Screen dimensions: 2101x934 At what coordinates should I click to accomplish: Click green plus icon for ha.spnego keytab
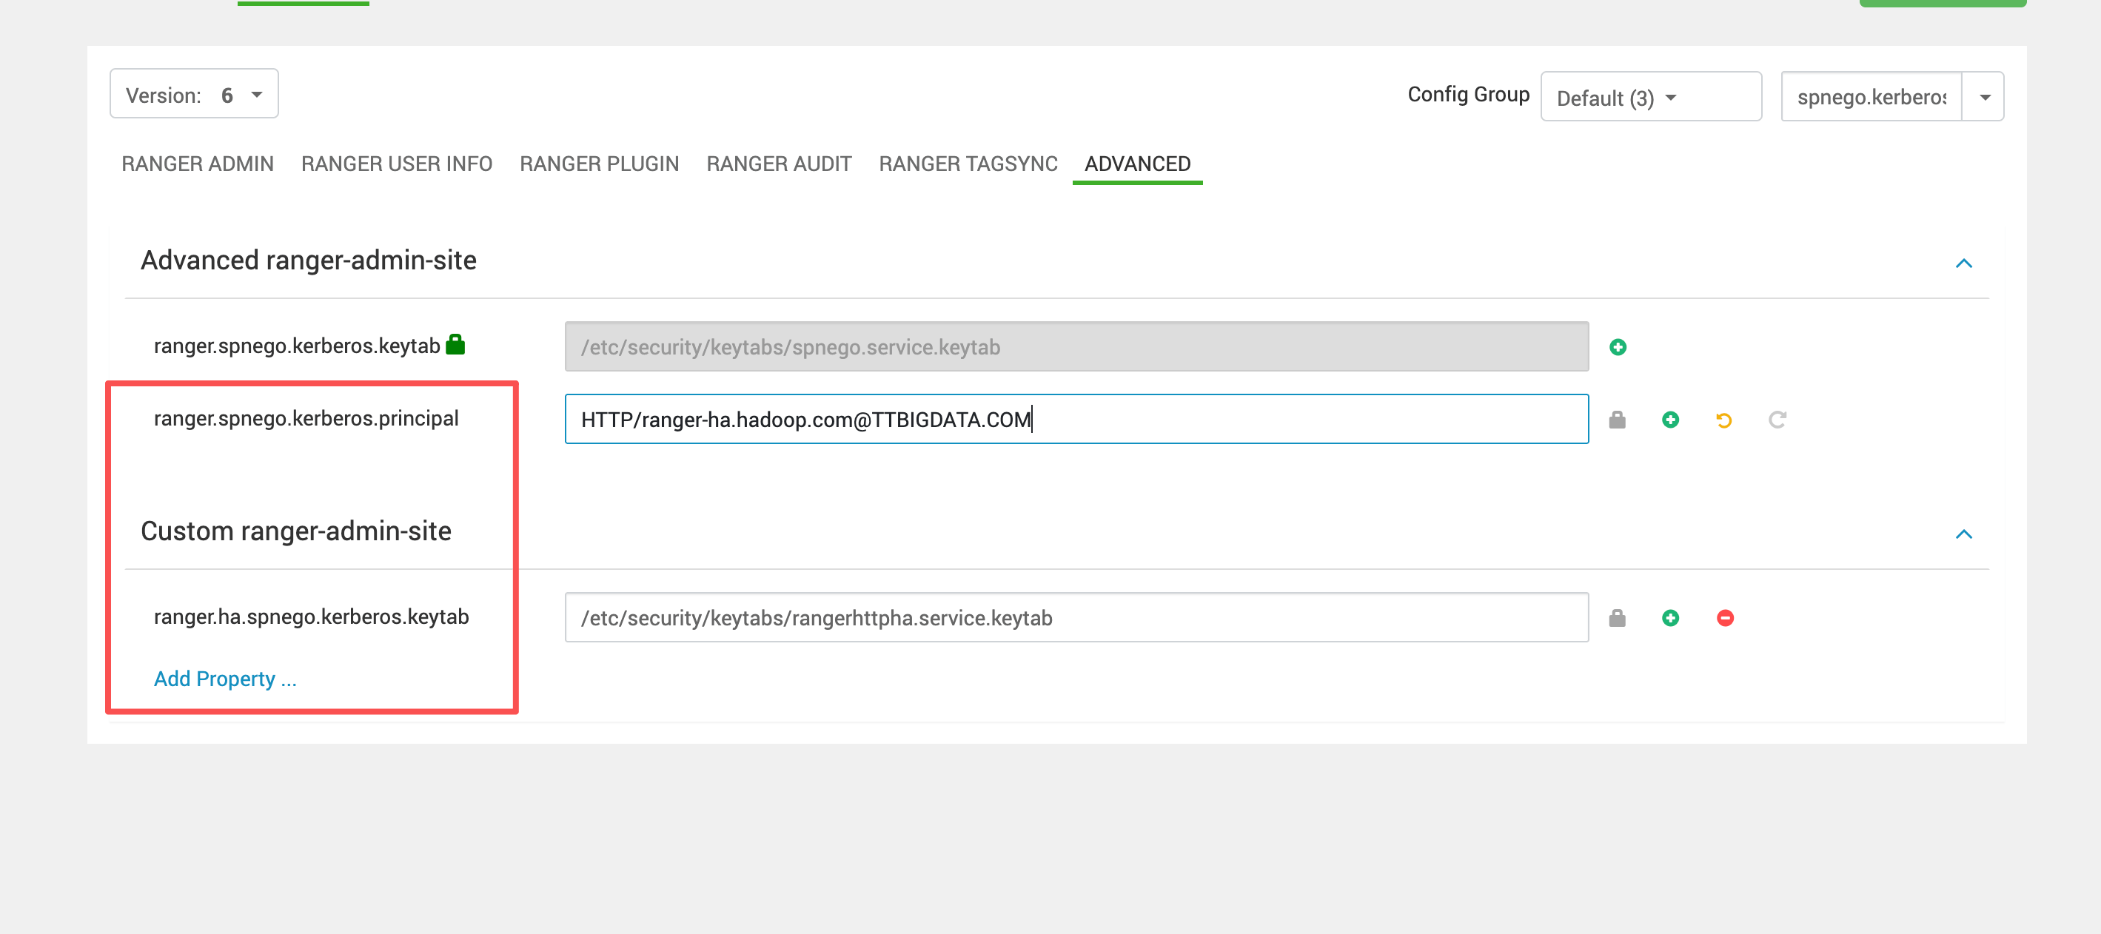click(1669, 618)
